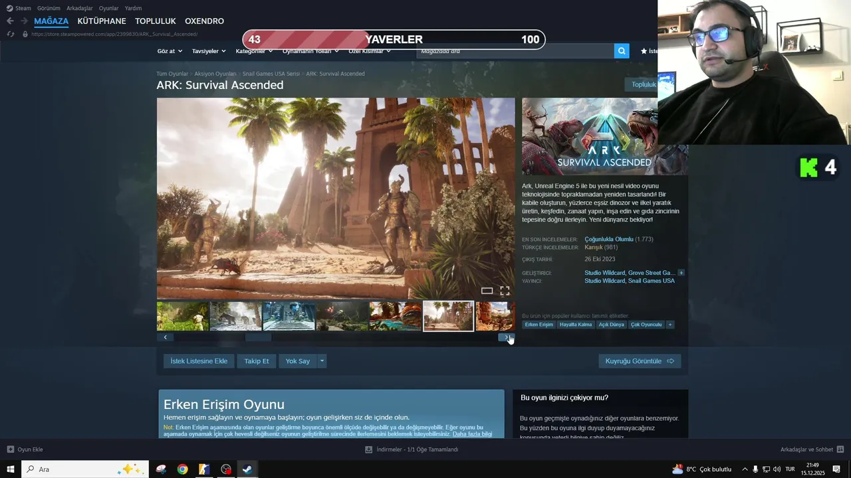The image size is (851, 478).
Task: Toggle theater mode icon on the screenshot viewer
Action: [487, 291]
